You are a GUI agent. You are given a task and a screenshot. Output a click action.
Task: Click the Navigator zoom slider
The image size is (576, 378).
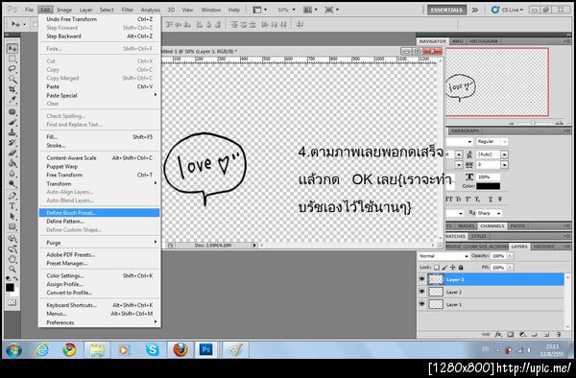pyautogui.click(x=534, y=124)
